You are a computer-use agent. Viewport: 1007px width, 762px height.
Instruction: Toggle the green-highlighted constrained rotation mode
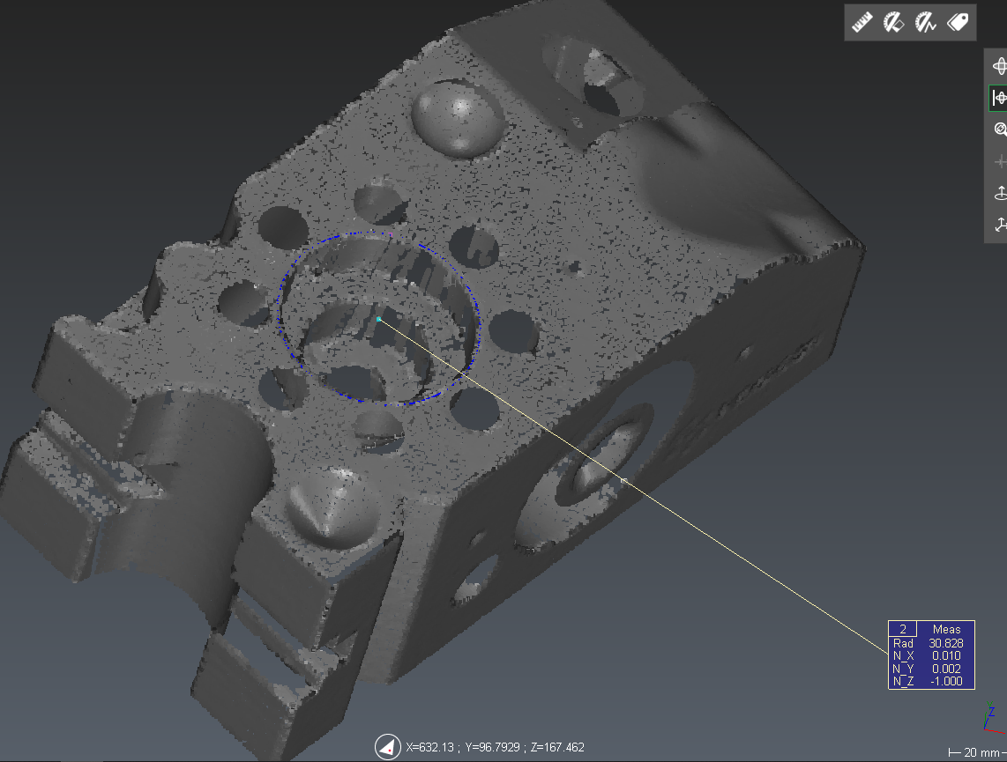pos(999,98)
